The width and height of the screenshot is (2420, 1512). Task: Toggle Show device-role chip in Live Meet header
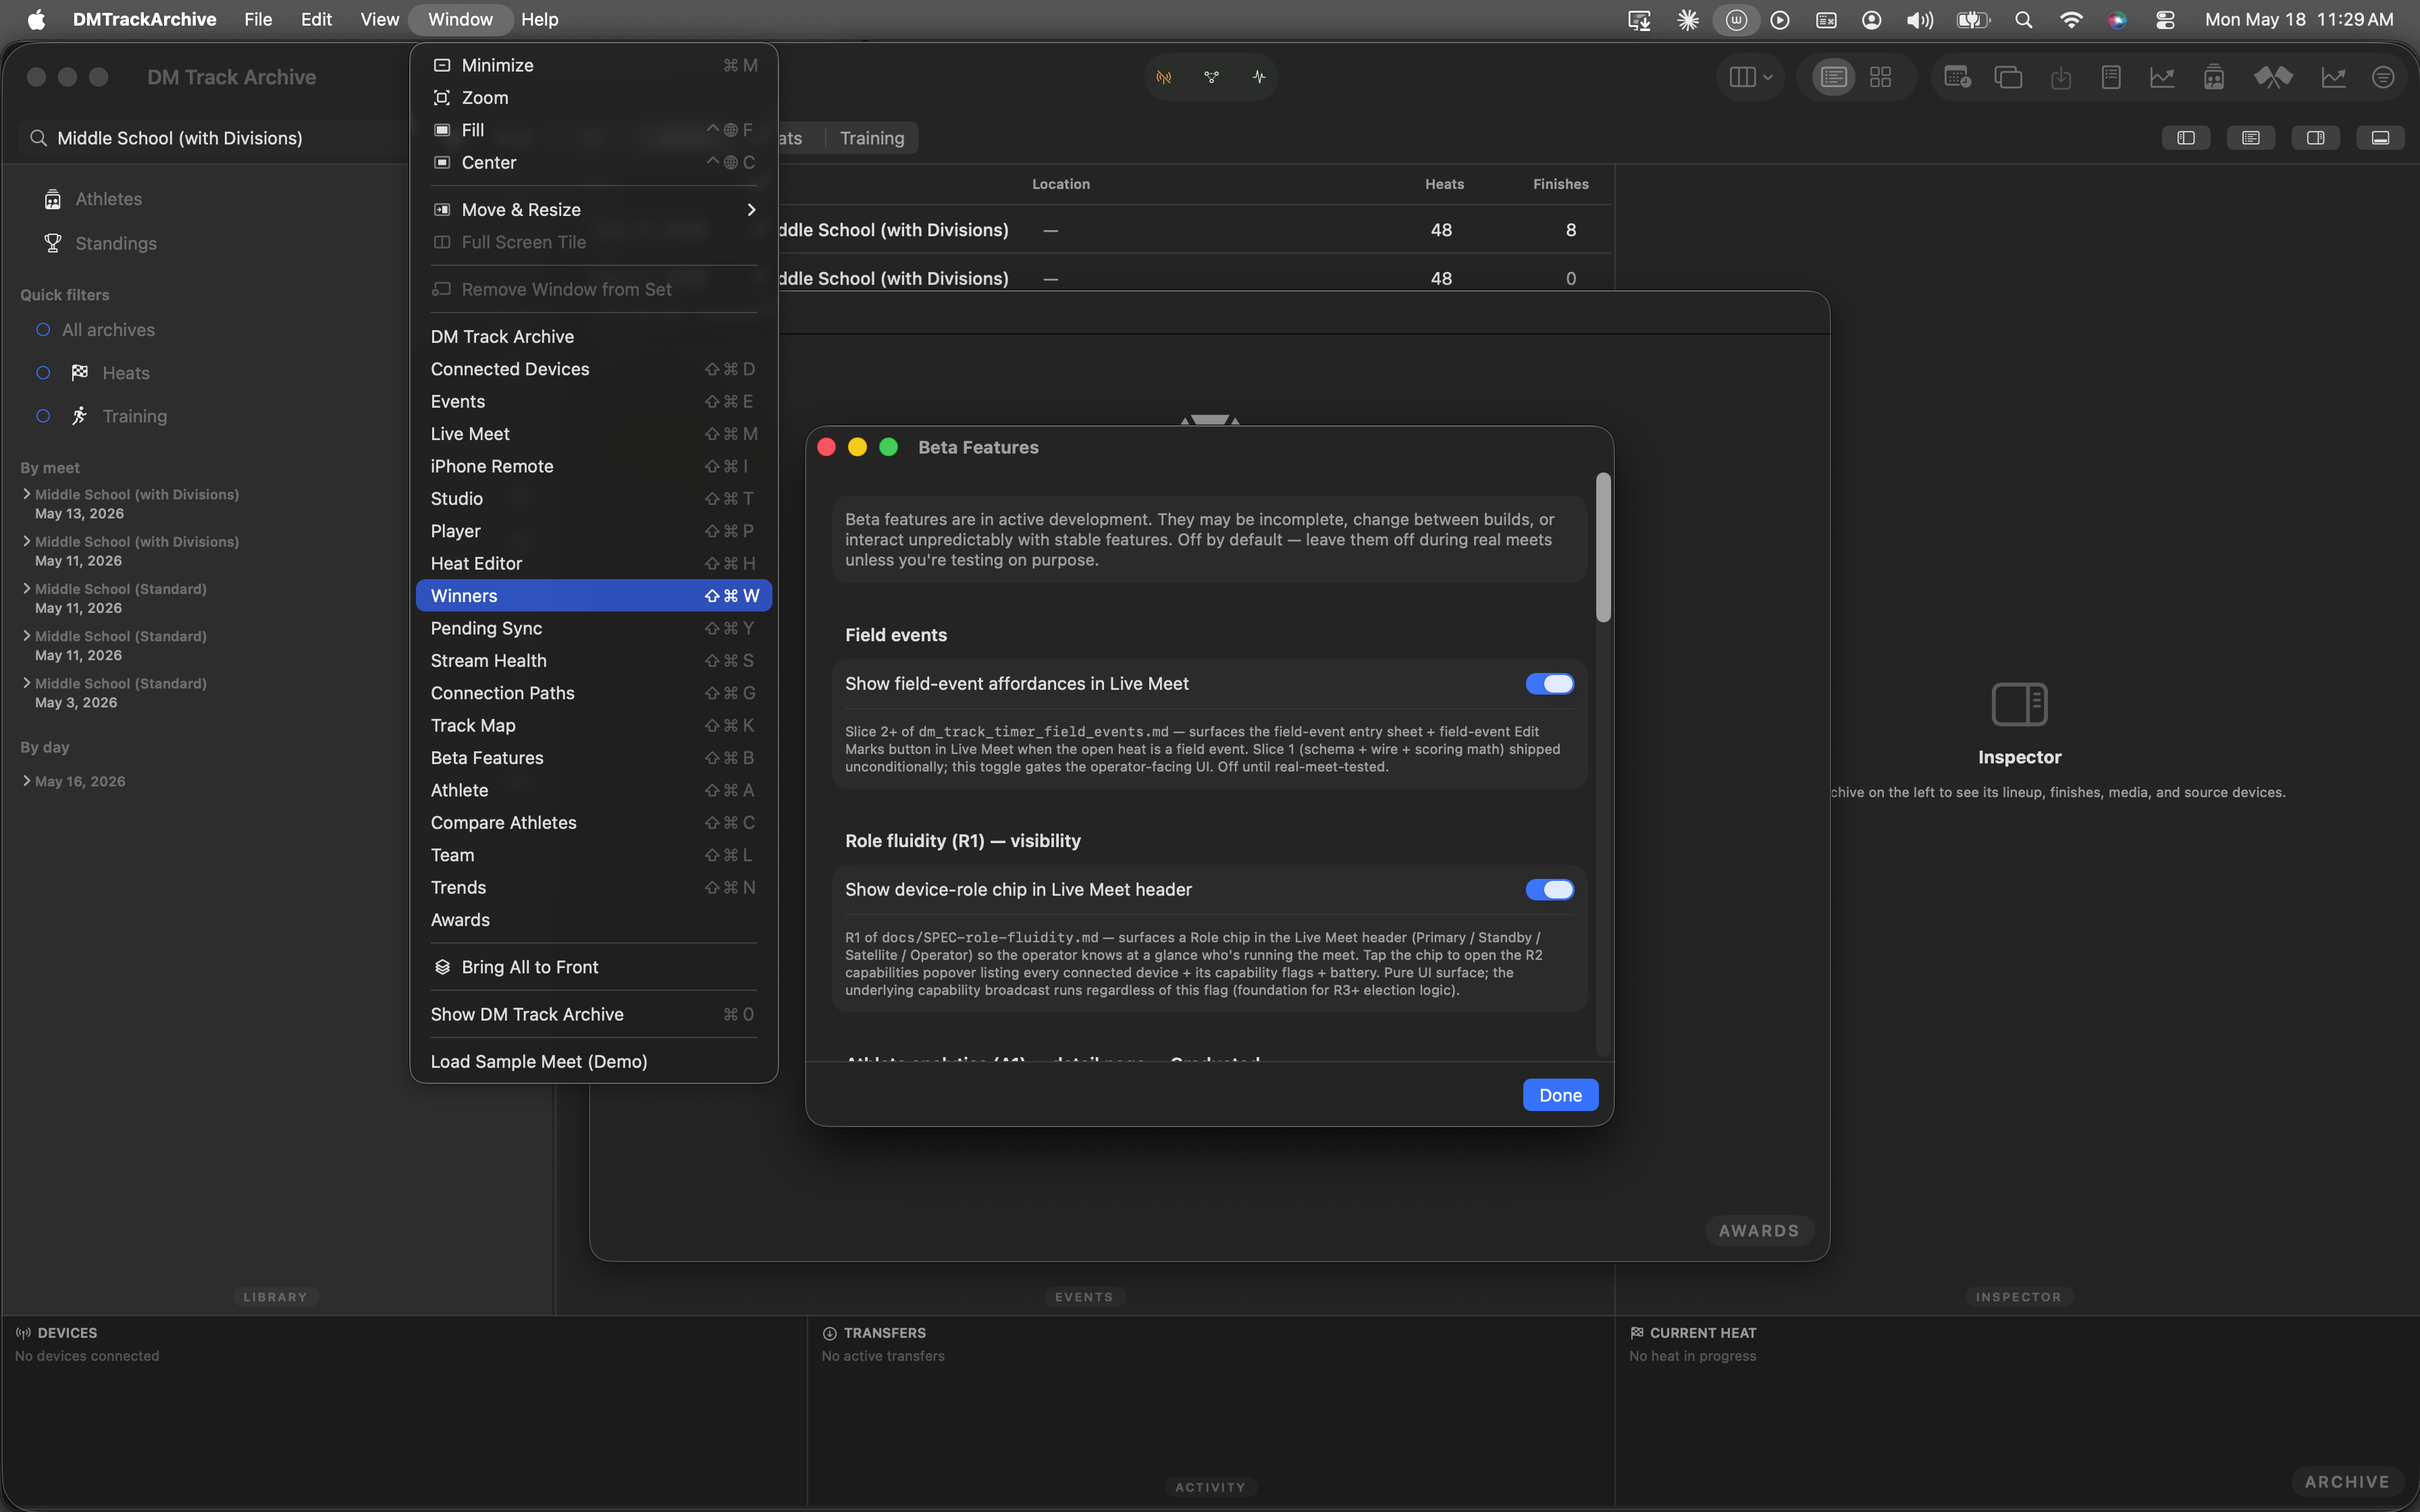[x=1549, y=890]
